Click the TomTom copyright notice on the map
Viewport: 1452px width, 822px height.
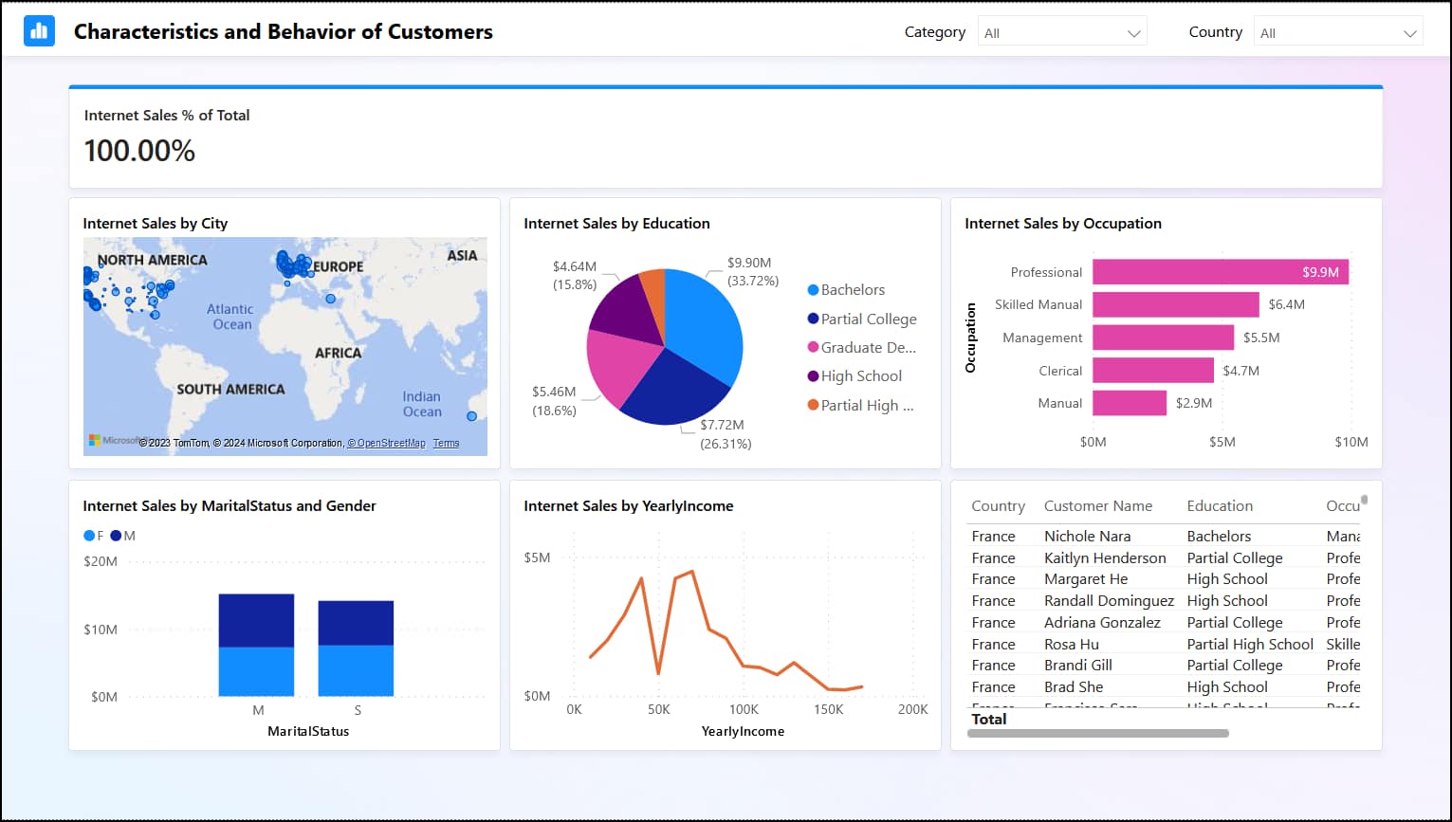[x=175, y=443]
